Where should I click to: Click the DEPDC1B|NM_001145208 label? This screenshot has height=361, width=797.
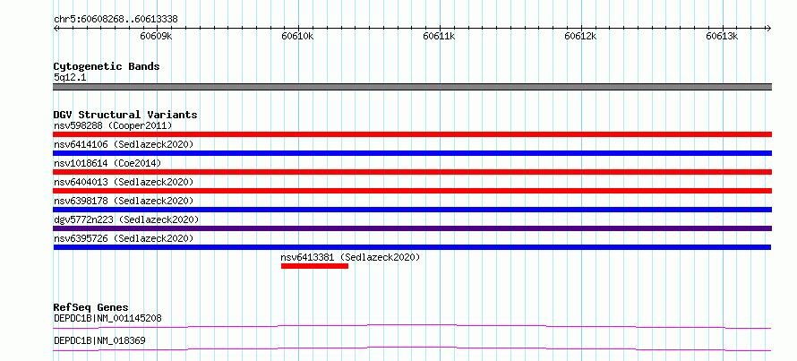[107, 319]
